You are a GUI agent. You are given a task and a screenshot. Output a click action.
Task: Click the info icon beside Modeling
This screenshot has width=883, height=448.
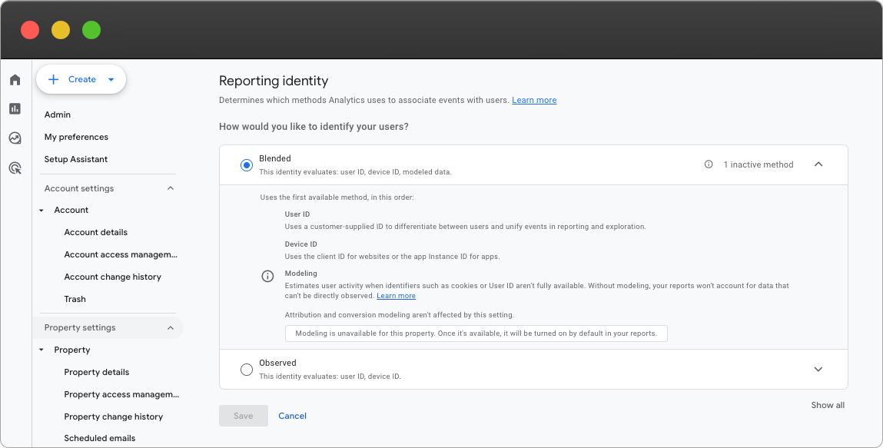tap(267, 276)
